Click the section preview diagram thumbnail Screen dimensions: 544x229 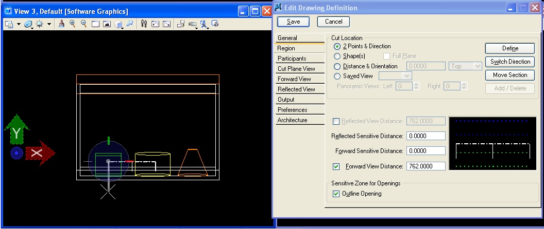click(492, 143)
